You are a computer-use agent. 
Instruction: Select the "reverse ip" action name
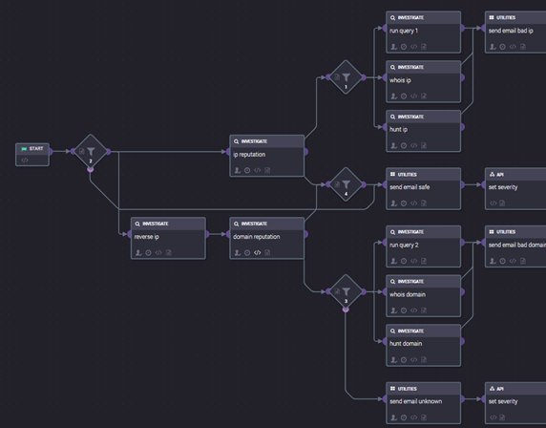tap(147, 237)
